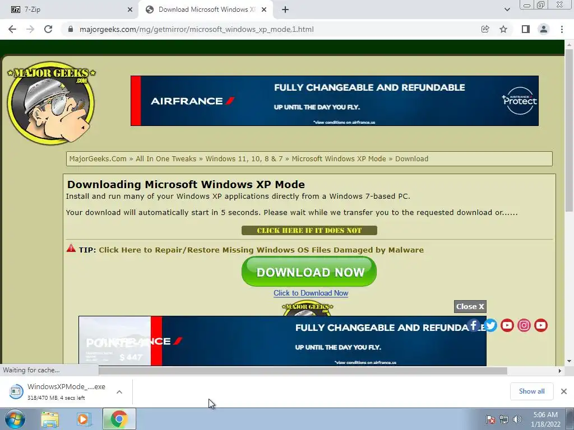Launch Windows Media Player from taskbar
Viewport: 574px width, 430px height.
tap(84, 419)
